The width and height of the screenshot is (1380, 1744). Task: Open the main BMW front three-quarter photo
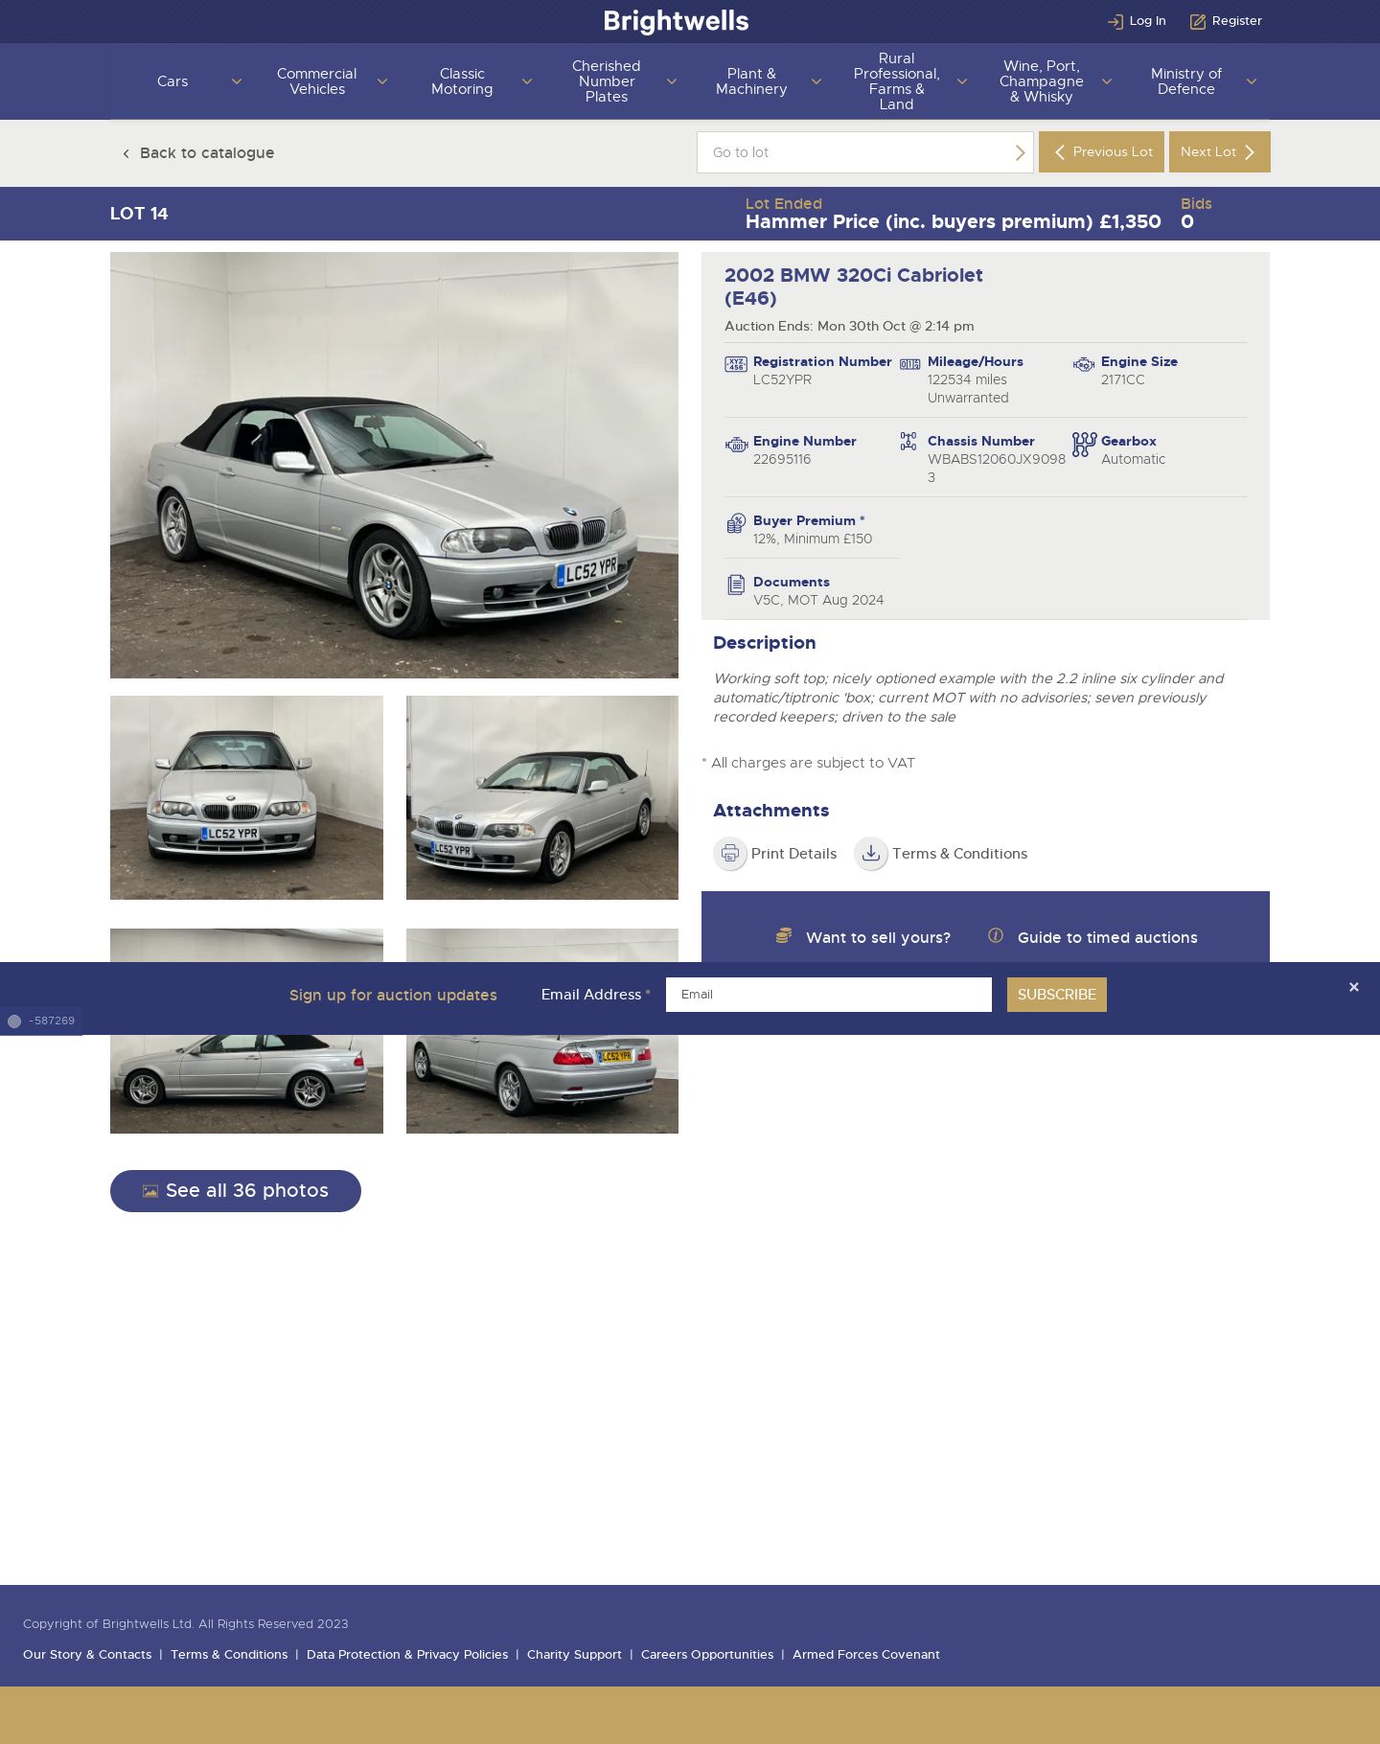coord(394,465)
